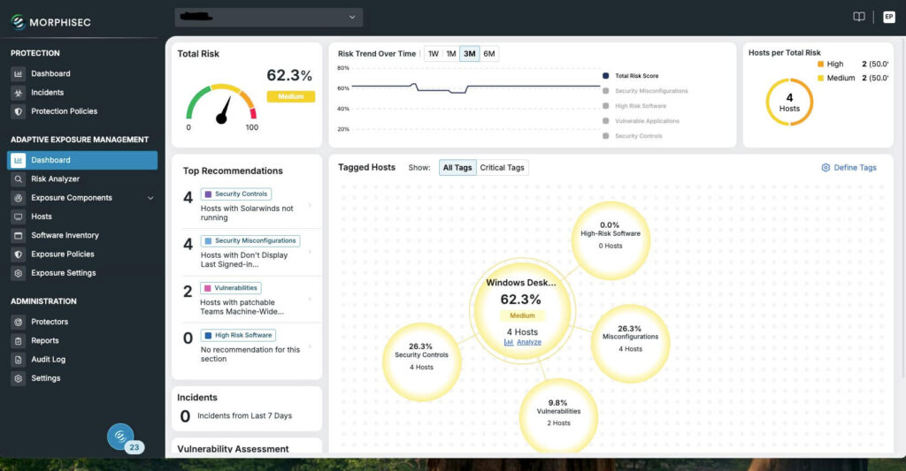The image size is (906, 471).
Task: Click the Incidents biohazard icon
Action: [18, 93]
